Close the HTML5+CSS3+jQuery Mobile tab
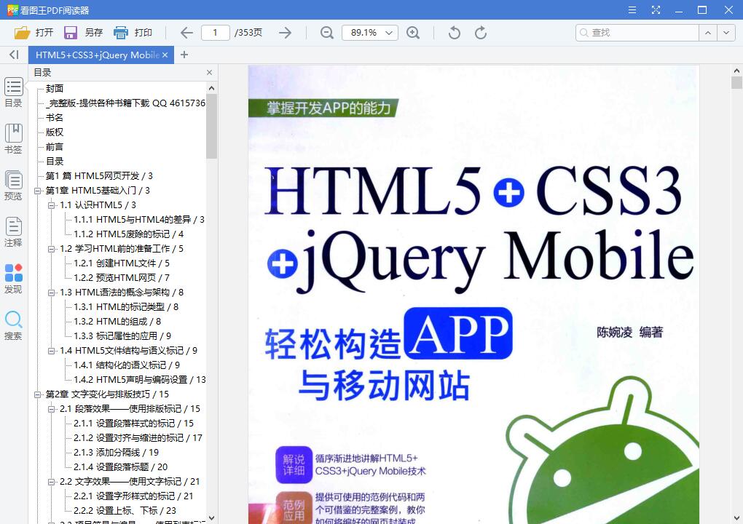This screenshot has height=524, width=743. point(165,55)
